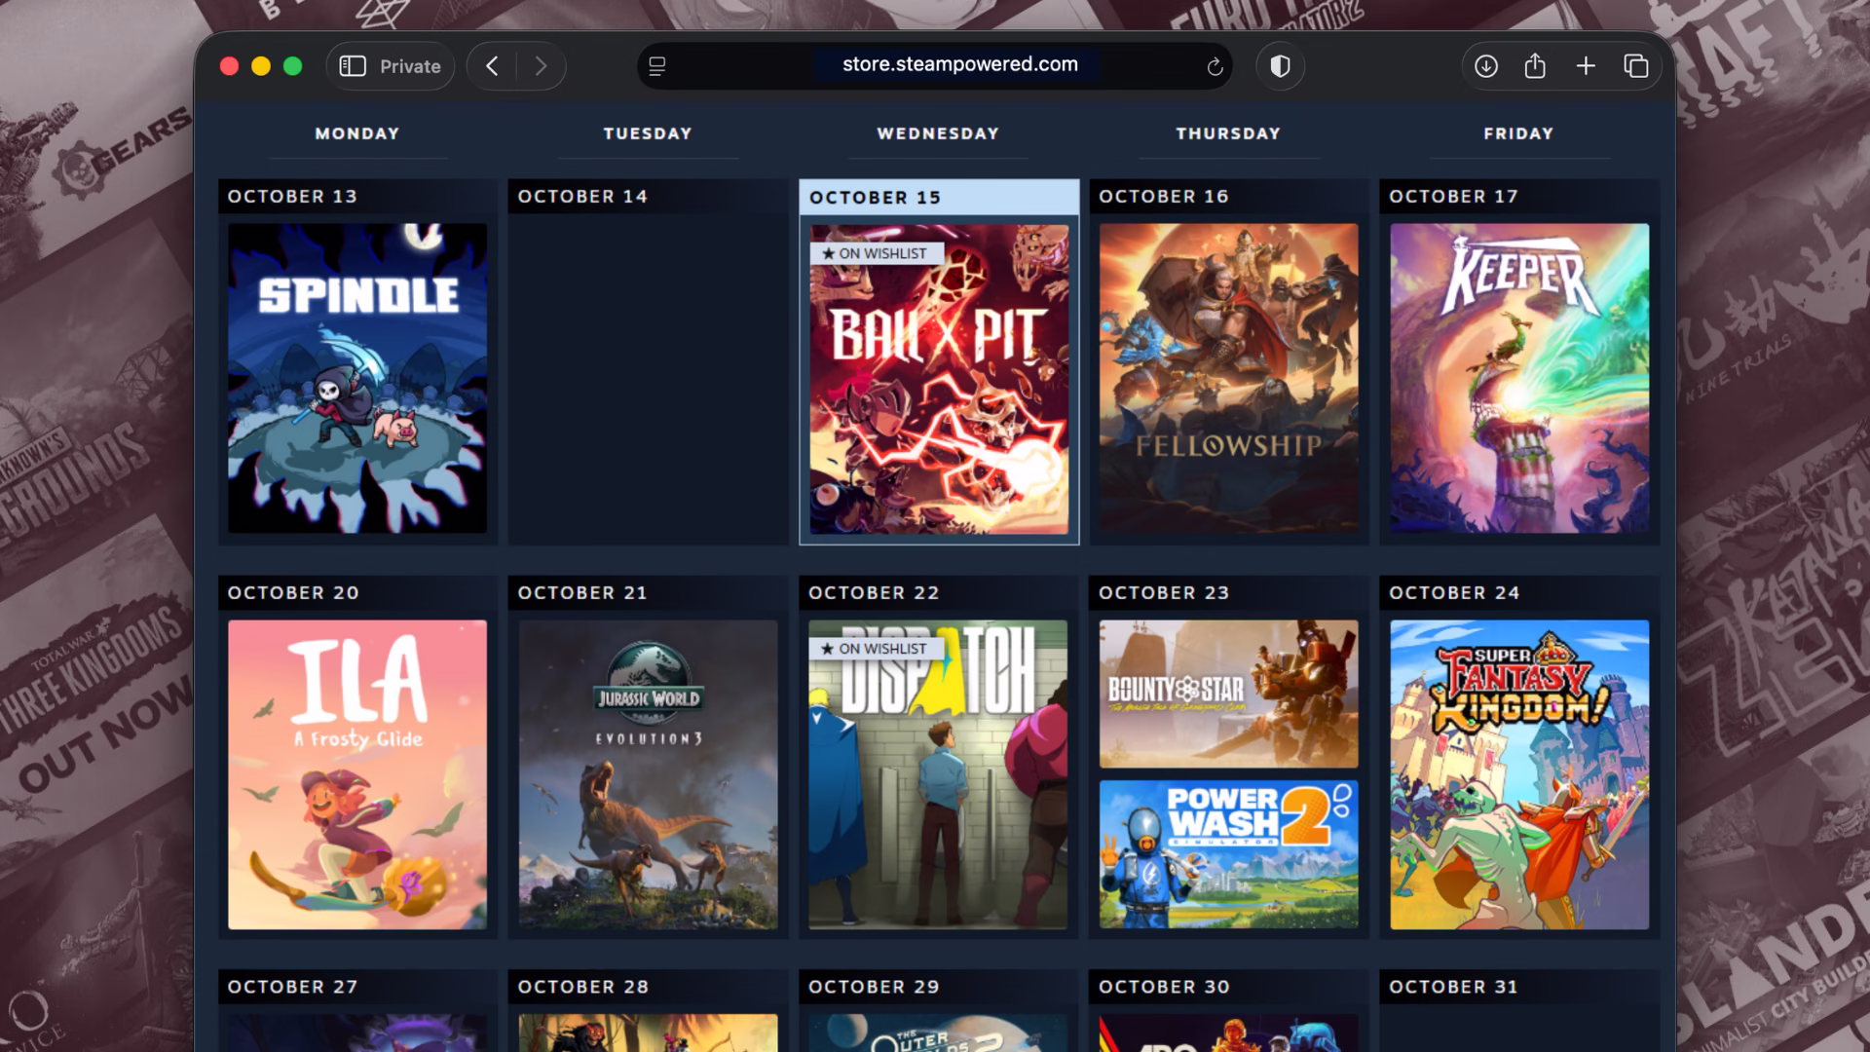Screen dimensions: 1870x1052
Task: Click the store.steampowered.com address field
Action: click(959, 64)
